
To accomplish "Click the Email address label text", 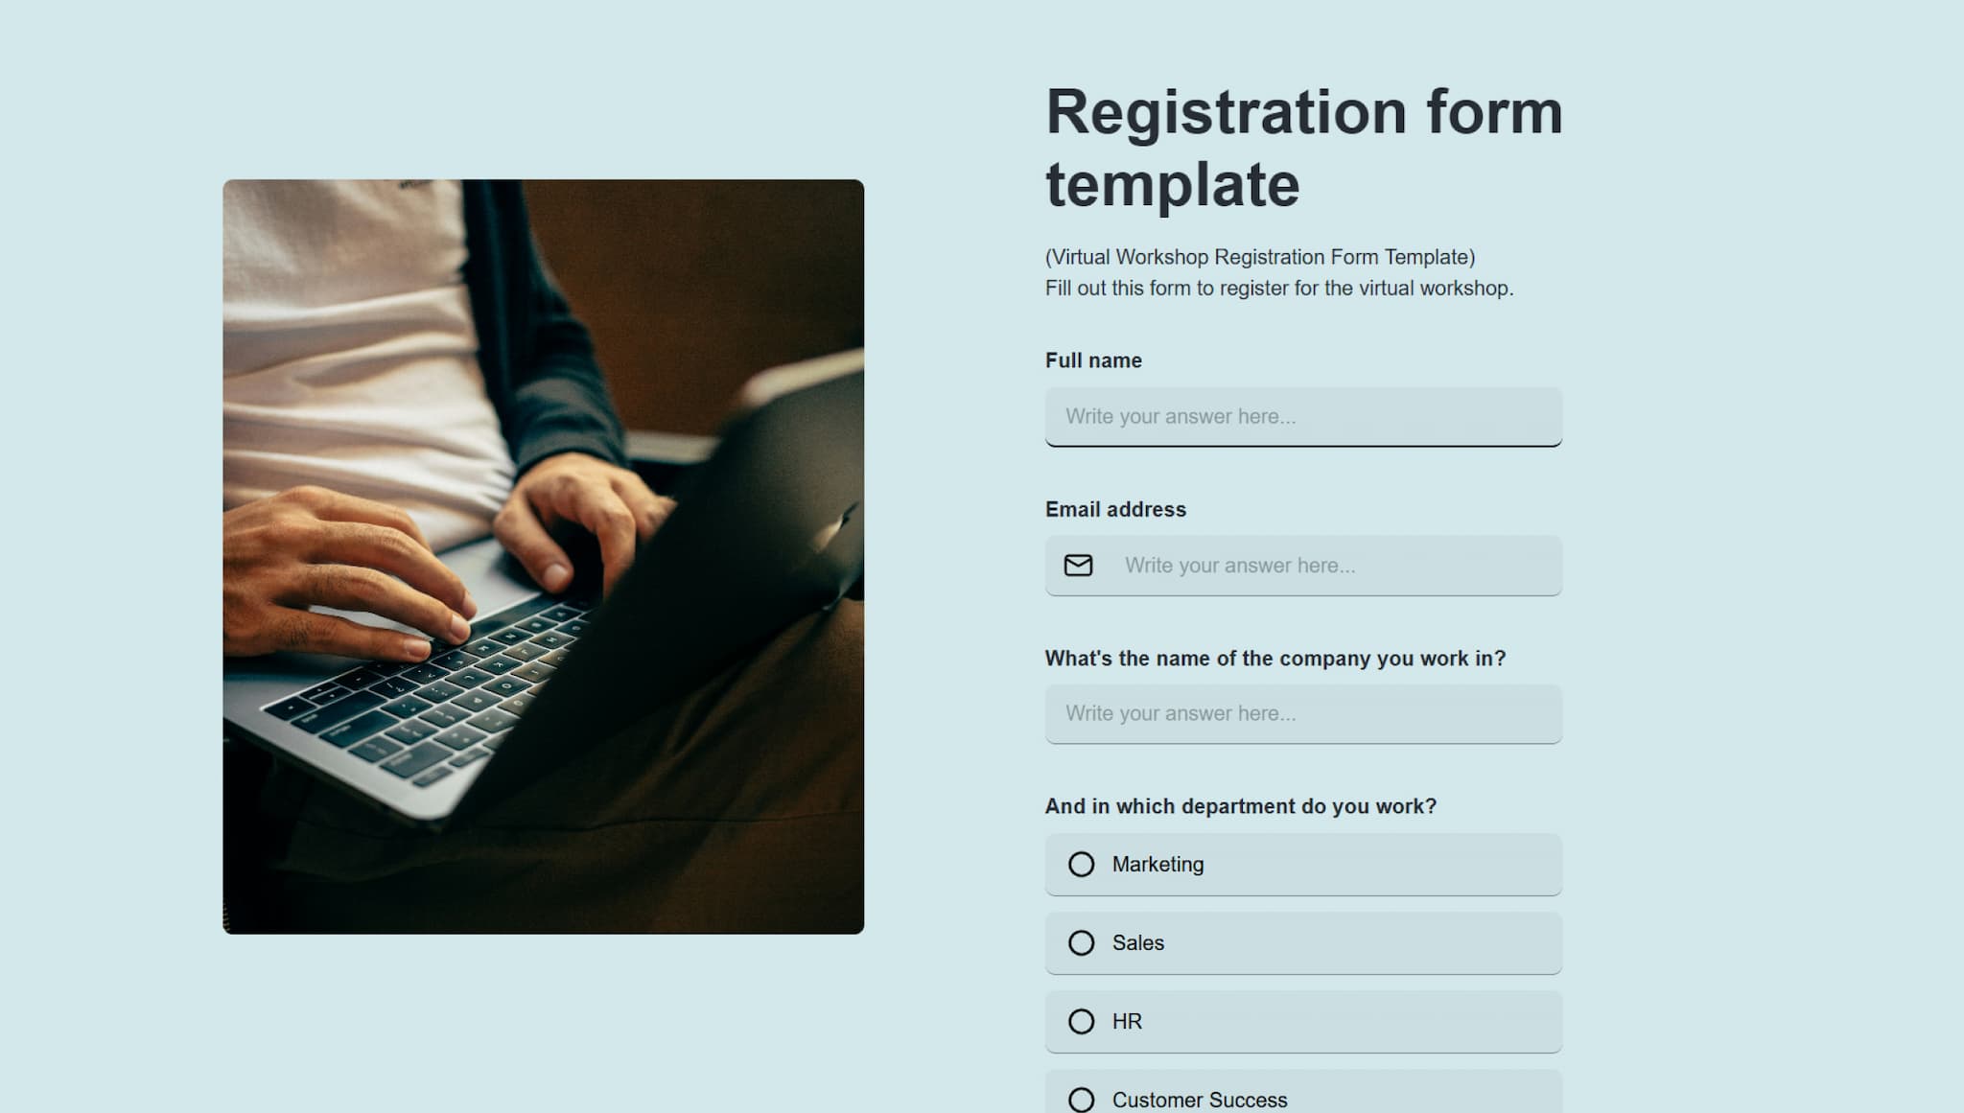I will click(x=1115, y=510).
